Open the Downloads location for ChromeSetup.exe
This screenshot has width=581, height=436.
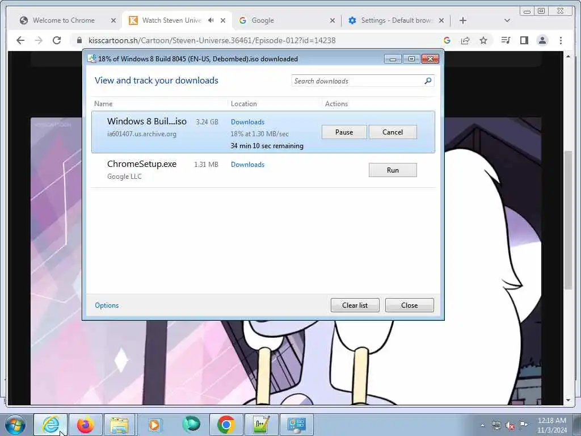pyautogui.click(x=247, y=164)
